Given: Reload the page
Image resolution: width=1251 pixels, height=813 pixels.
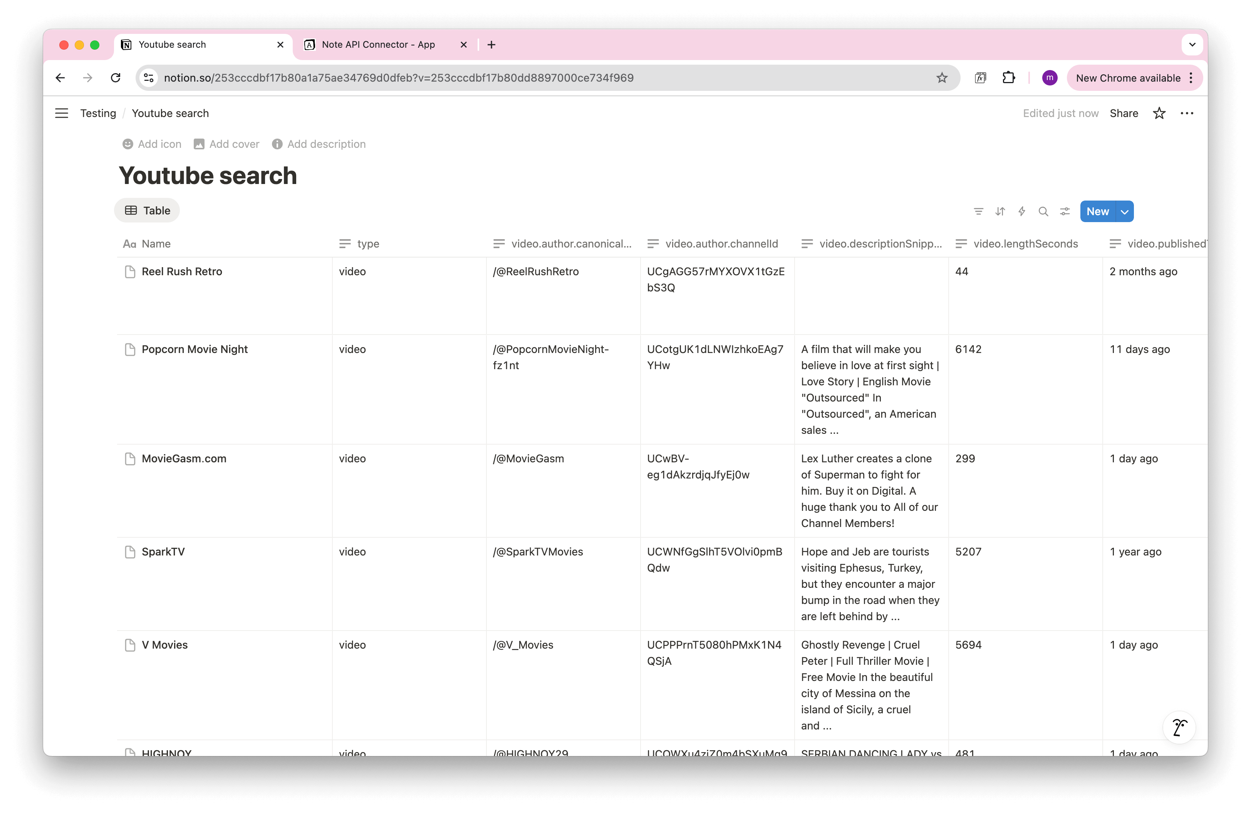Looking at the screenshot, I should click(x=116, y=78).
